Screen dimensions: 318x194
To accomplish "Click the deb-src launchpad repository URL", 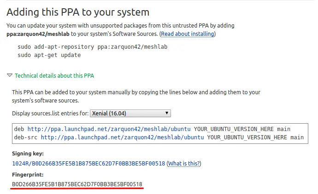I will [122, 137].
